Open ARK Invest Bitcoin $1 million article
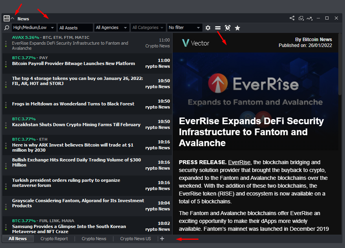 (73, 147)
